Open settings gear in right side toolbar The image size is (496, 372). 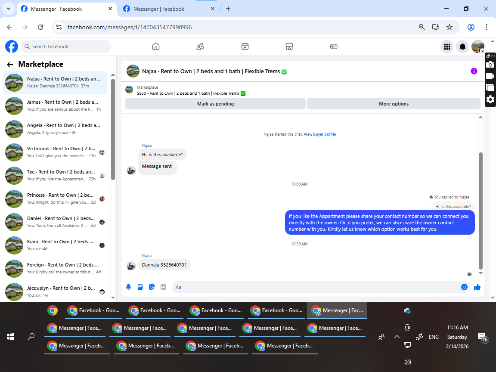click(490, 99)
